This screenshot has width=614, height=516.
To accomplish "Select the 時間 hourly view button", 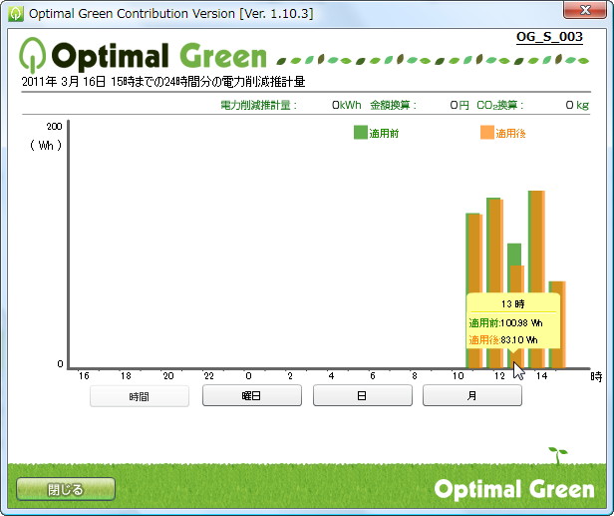I will 140,396.
